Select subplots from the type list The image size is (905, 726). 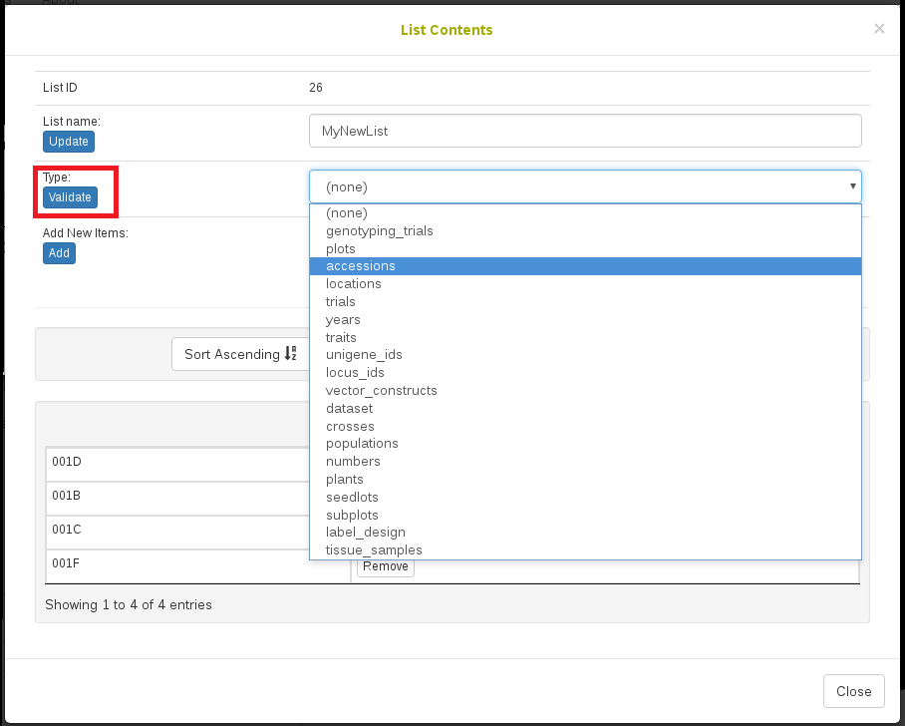585,516
